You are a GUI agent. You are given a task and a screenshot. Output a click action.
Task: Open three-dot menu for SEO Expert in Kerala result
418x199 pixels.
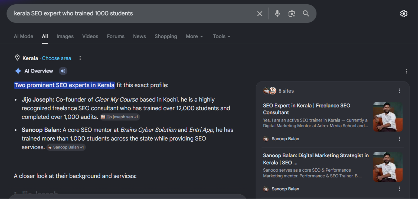point(399,139)
